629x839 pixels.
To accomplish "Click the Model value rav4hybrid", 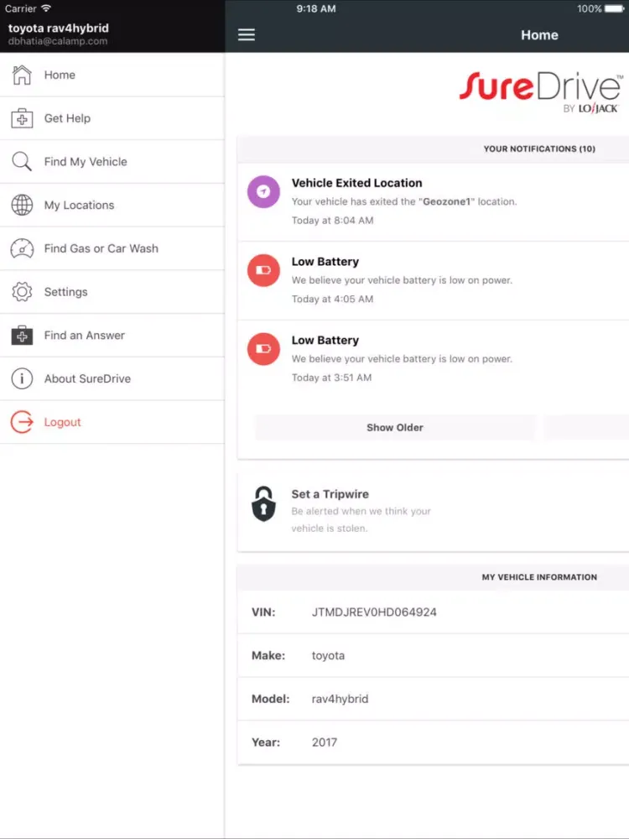I will (x=340, y=700).
